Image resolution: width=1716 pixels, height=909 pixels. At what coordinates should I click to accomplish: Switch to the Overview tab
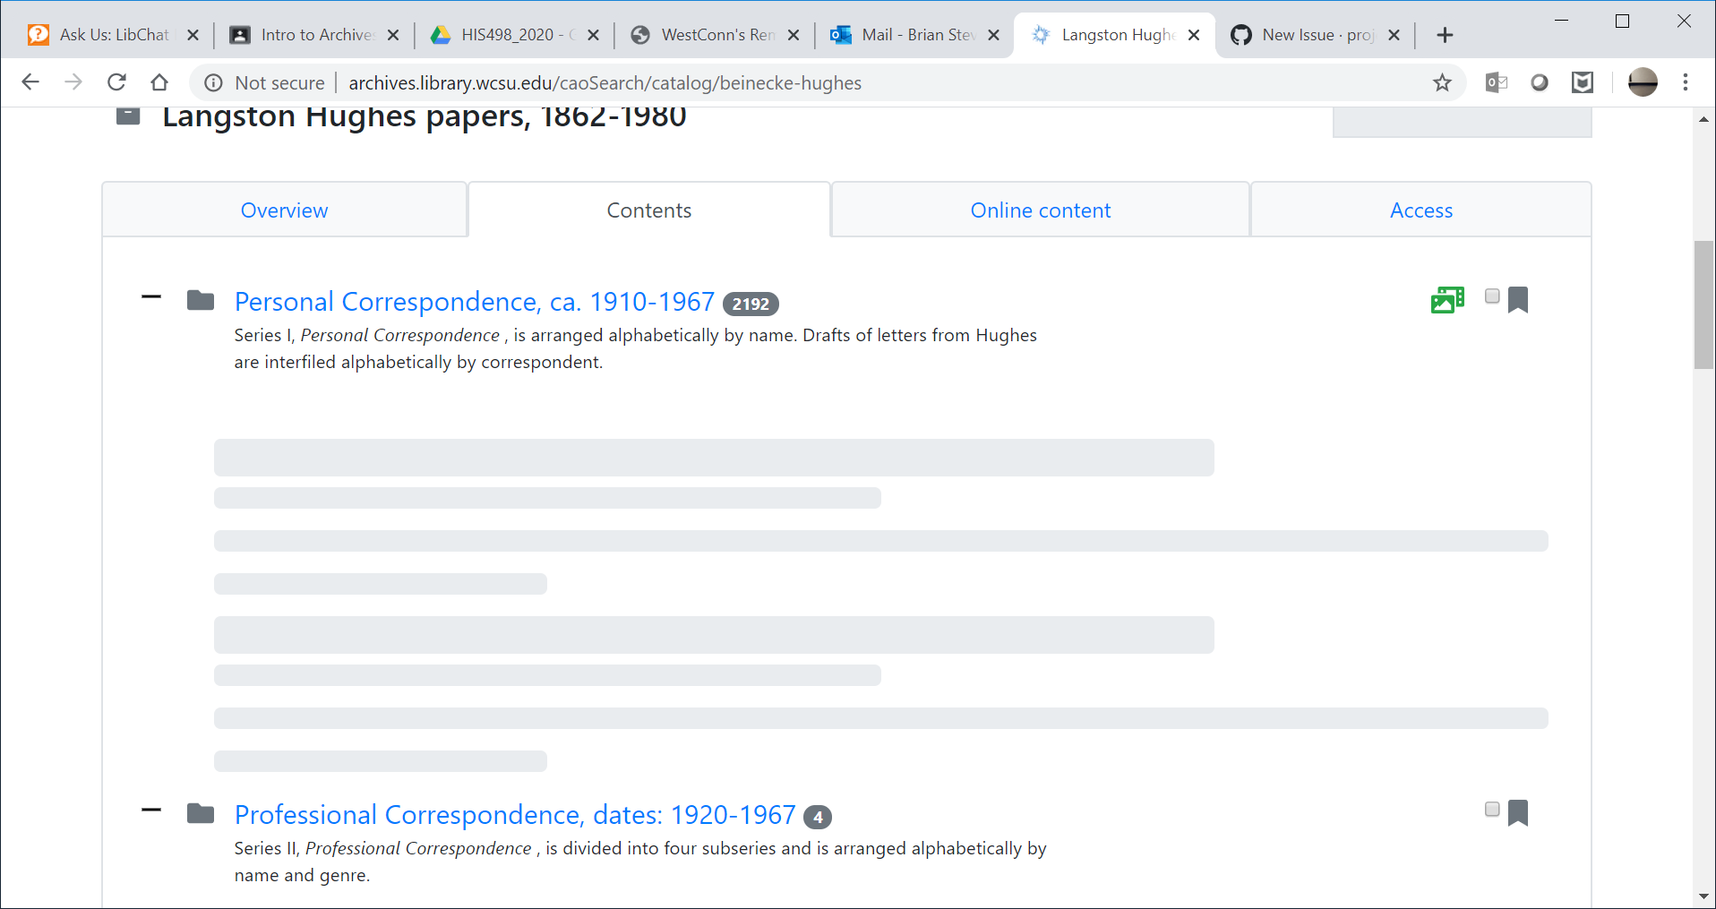click(284, 210)
